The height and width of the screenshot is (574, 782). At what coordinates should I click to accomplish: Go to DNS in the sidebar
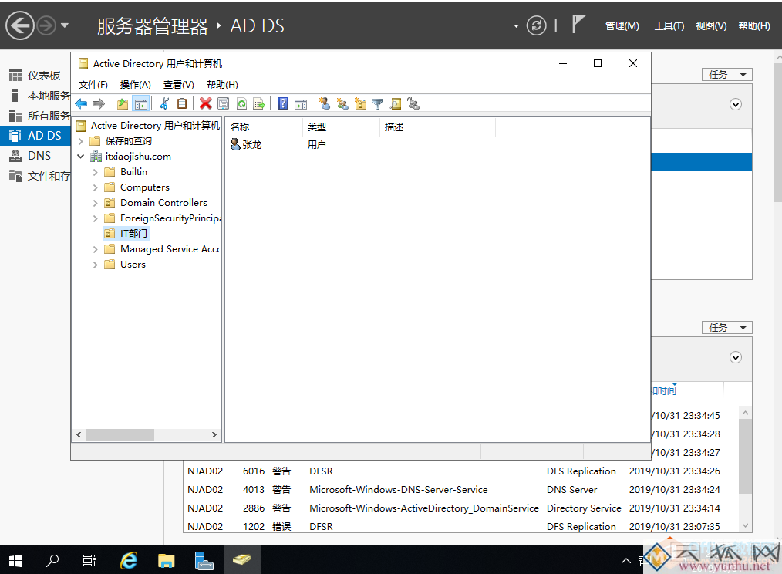click(39, 156)
